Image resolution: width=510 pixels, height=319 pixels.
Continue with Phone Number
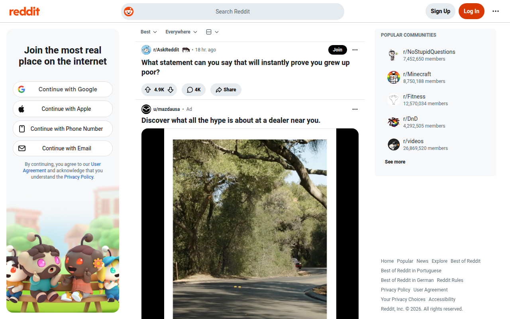coord(63,129)
